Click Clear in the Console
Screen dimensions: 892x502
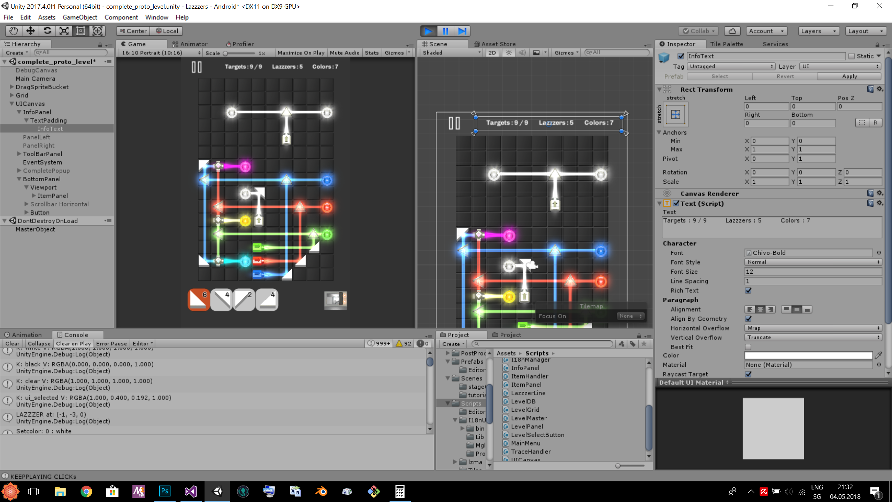point(12,343)
